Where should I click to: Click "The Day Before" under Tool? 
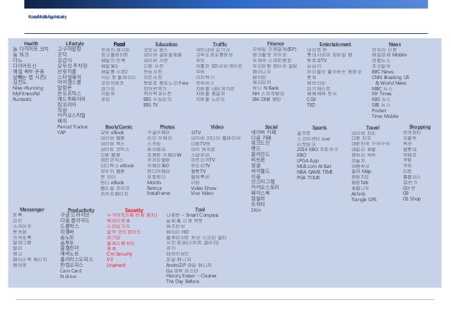(182, 281)
